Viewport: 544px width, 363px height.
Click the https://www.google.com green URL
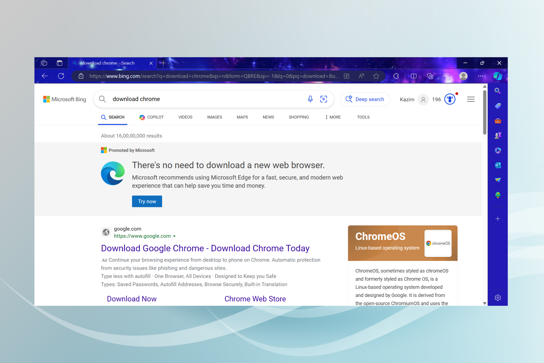(142, 236)
